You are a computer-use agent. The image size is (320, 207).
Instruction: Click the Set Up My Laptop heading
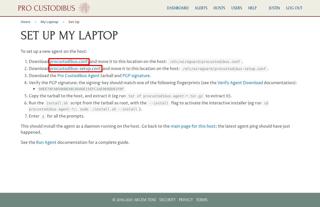coord(69,36)
